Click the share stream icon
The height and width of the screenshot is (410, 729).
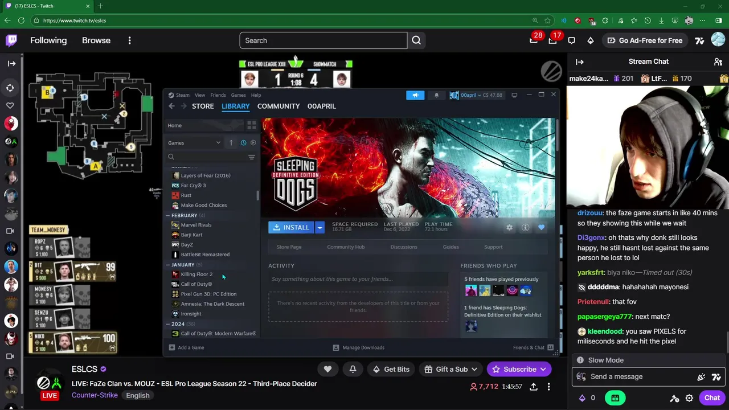tap(534, 387)
